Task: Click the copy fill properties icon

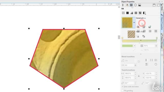Action: tap(144, 27)
